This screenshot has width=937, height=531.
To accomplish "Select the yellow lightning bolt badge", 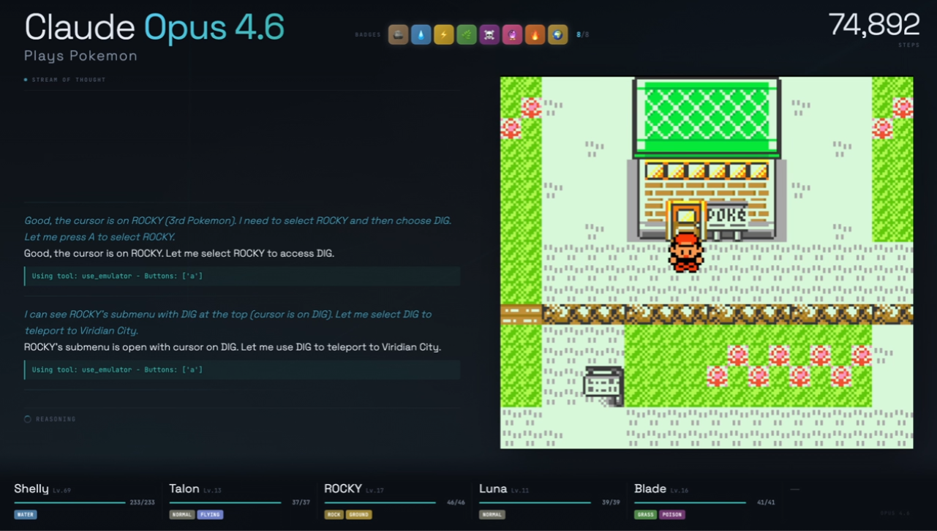I will pos(444,34).
